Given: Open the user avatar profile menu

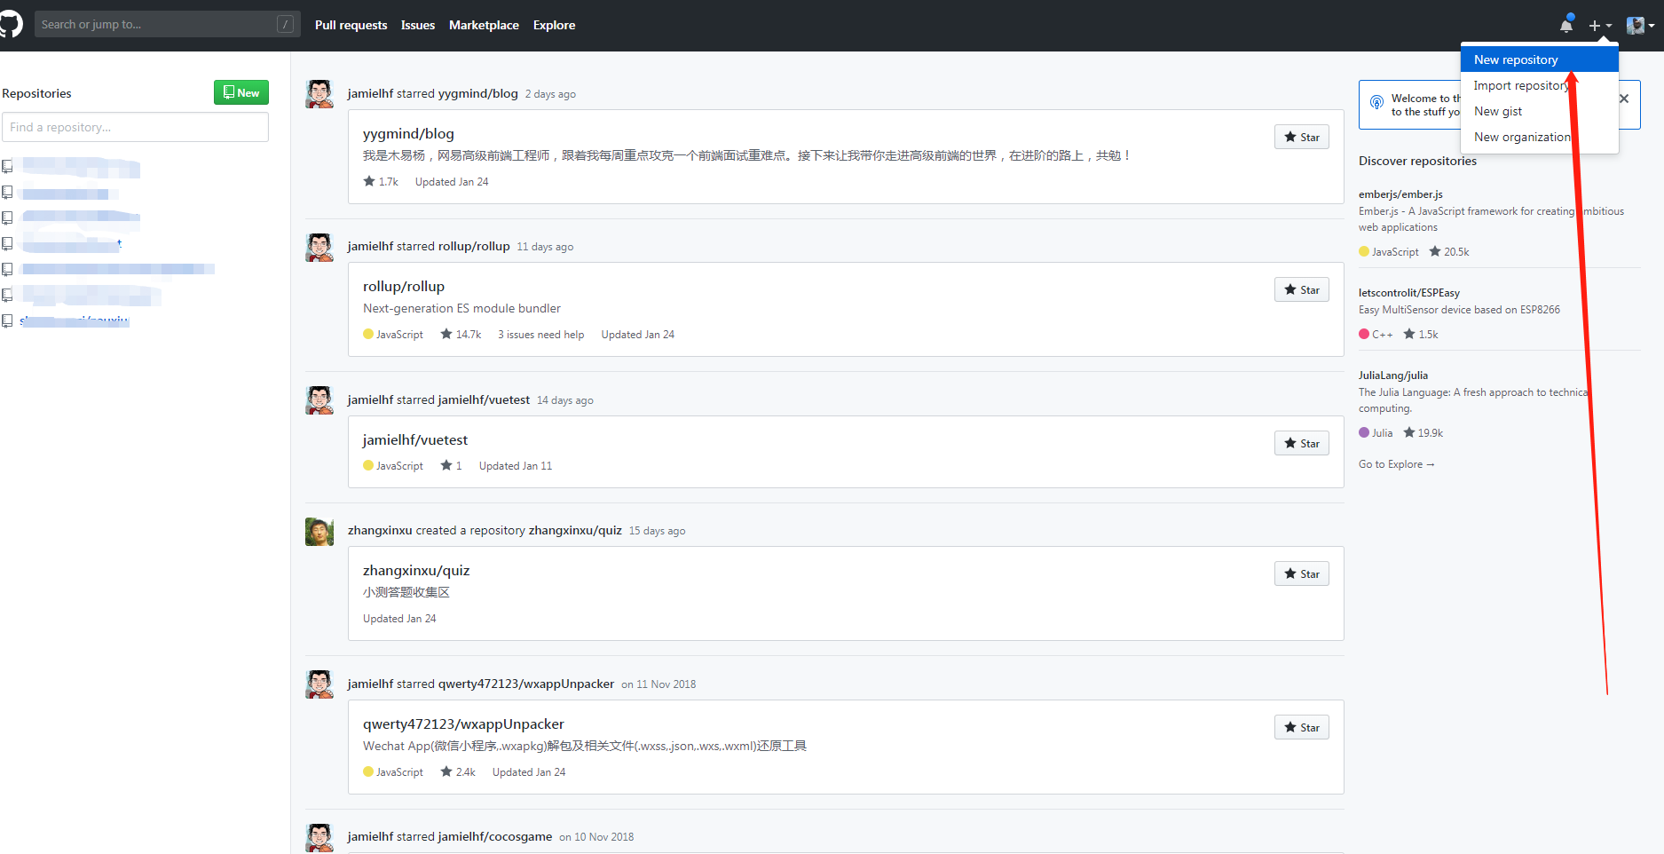Looking at the screenshot, I should [1640, 26].
